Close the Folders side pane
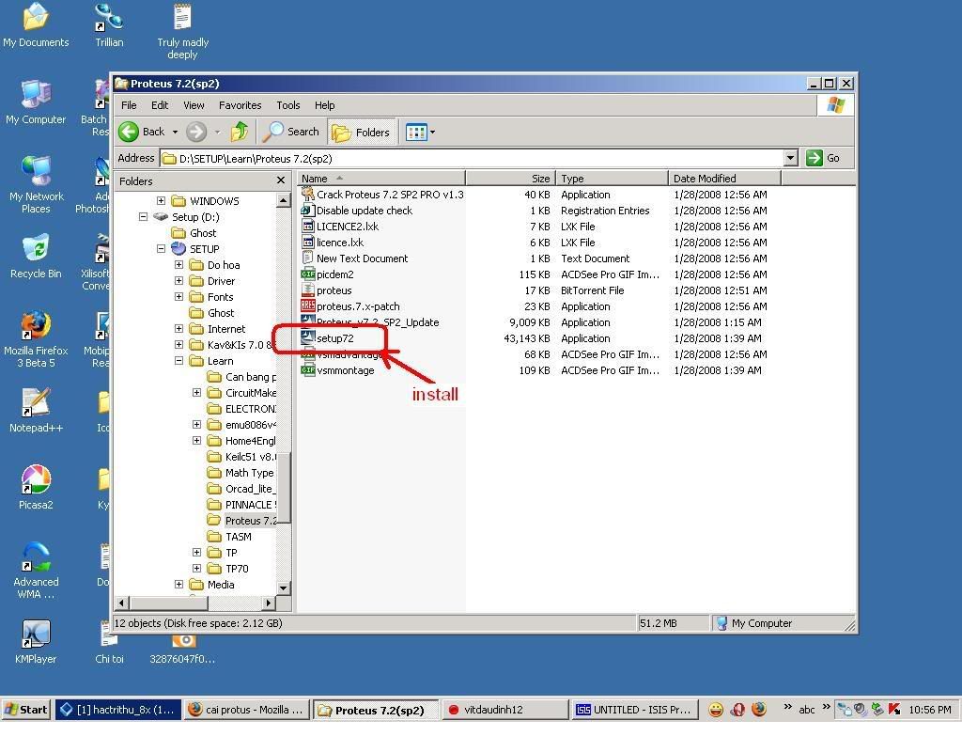This screenshot has width=962, height=752. point(280,180)
